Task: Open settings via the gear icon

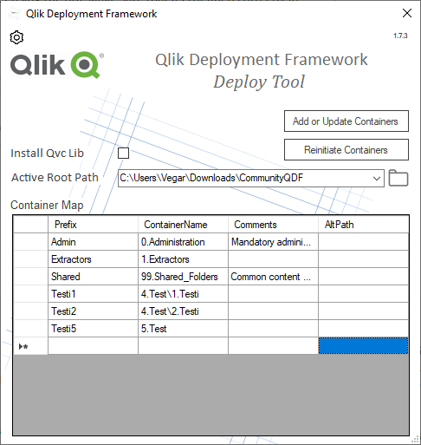Action: coord(16,37)
